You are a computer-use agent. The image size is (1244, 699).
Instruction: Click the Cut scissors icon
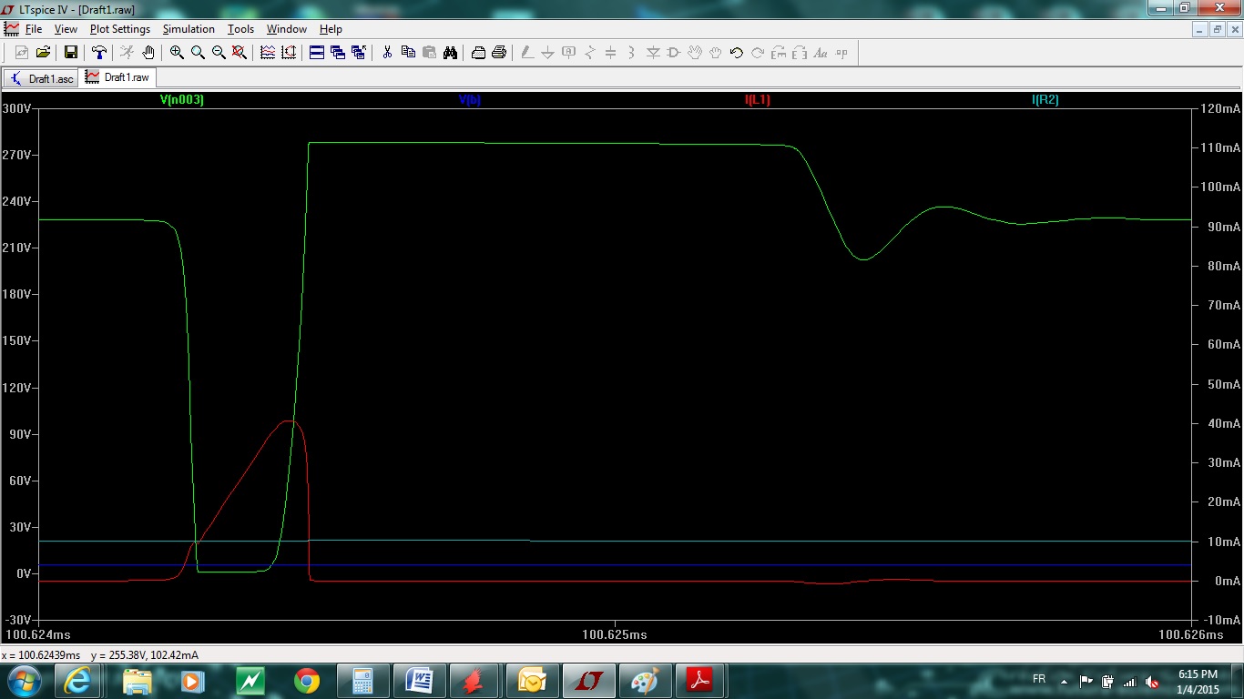point(387,53)
